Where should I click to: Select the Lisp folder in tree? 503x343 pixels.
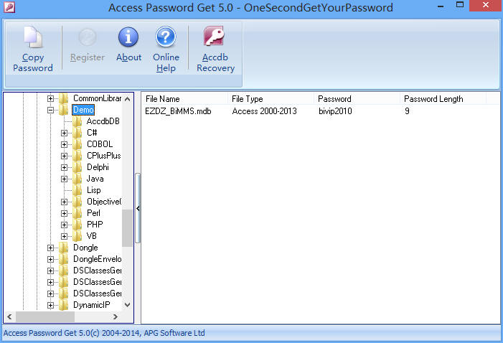pos(93,190)
